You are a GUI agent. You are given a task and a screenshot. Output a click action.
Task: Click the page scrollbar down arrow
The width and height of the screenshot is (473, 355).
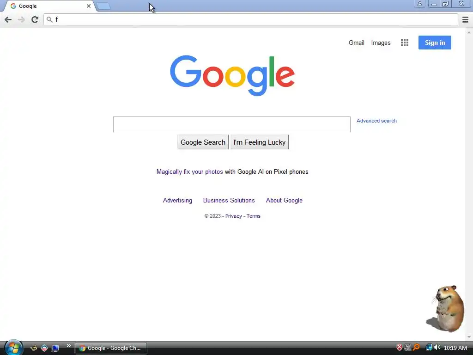pyautogui.click(x=469, y=337)
